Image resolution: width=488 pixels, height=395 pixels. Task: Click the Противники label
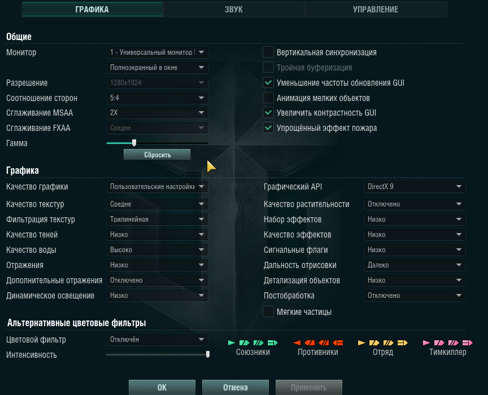318,352
